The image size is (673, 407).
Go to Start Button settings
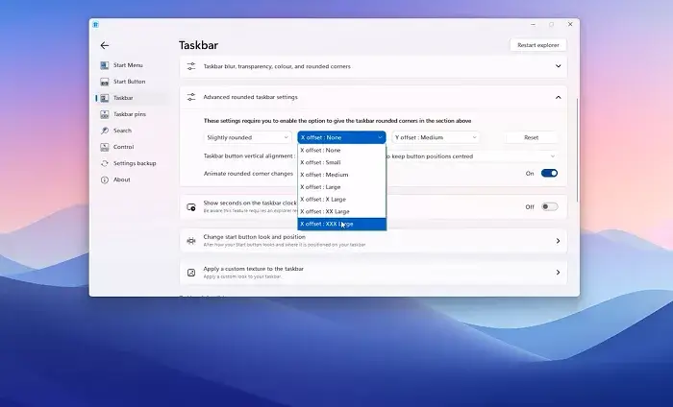[129, 82]
